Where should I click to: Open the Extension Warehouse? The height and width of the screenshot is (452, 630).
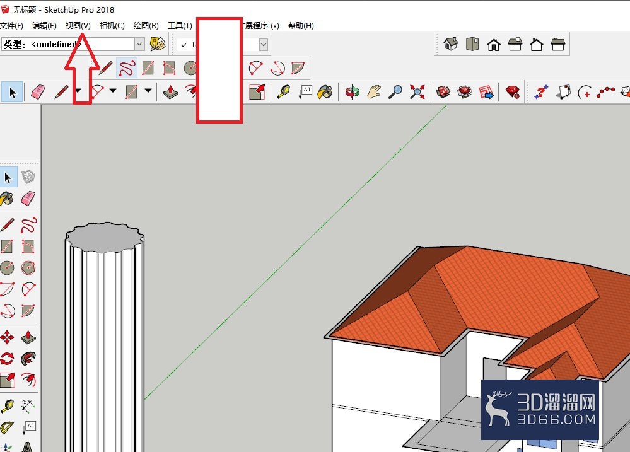click(x=465, y=92)
